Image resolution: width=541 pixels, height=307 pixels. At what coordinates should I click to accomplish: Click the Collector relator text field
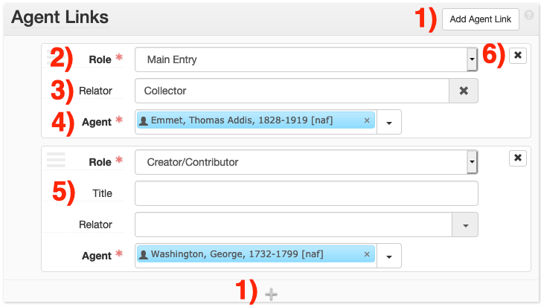(292, 91)
